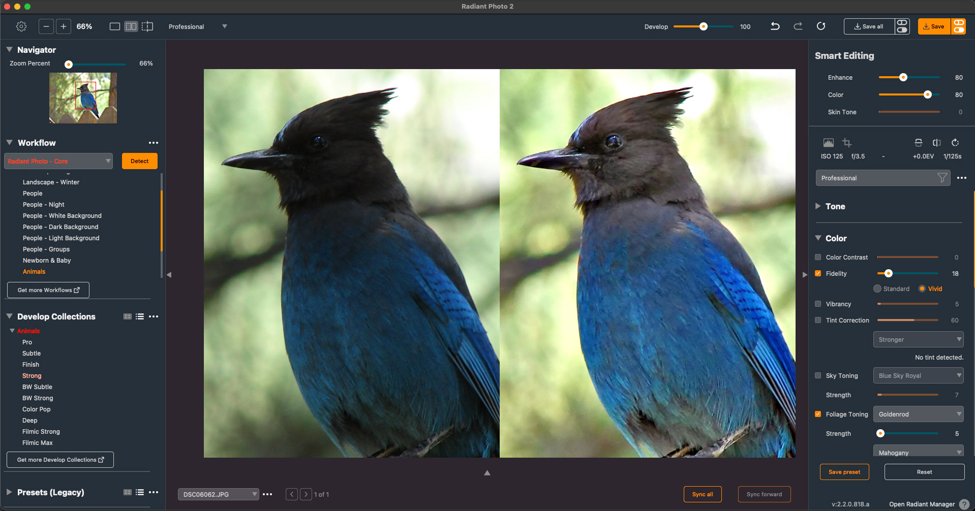Expand the Tone section
The height and width of the screenshot is (511, 975).
coord(818,206)
